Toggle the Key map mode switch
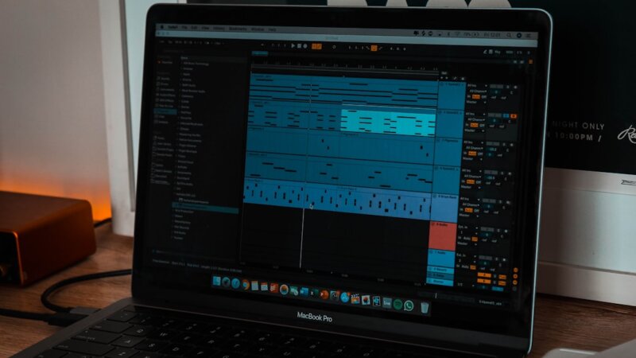The height and width of the screenshot is (358, 636). click(498, 52)
